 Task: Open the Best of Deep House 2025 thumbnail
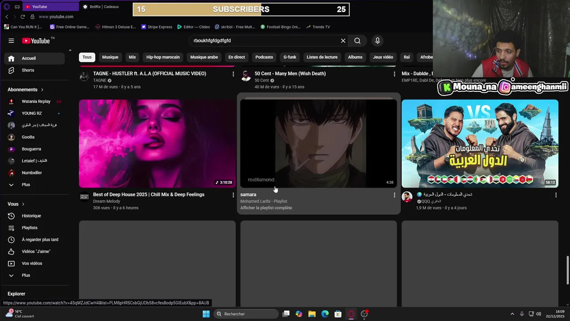pyautogui.click(x=157, y=144)
